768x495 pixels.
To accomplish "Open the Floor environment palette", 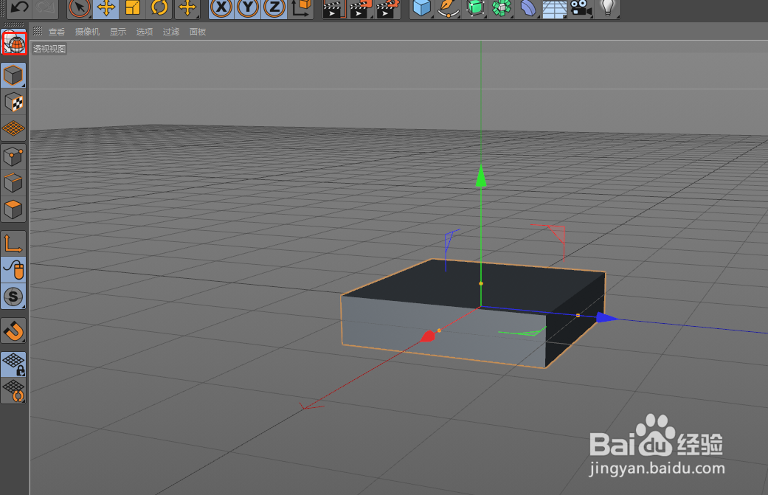I will pyautogui.click(x=554, y=8).
